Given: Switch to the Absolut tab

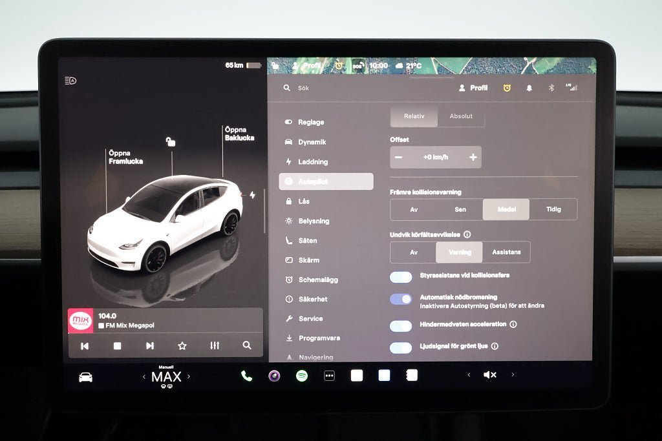Looking at the screenshot, I should click(461, 116).
